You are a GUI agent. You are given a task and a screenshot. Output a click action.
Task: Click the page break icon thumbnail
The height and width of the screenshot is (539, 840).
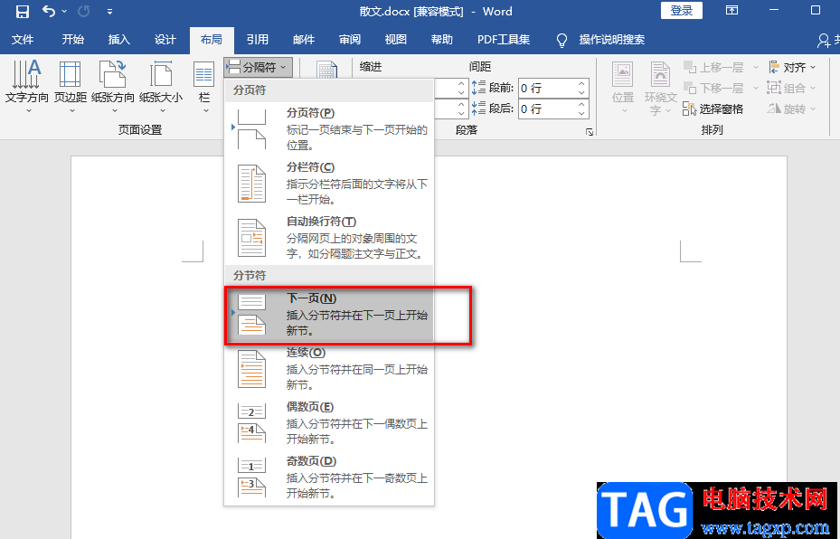(251, 129)
